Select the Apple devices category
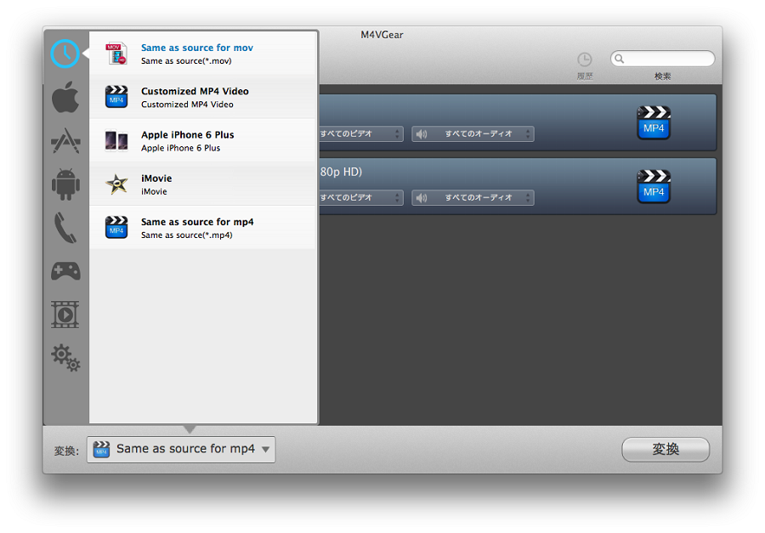The width and height of the screenshot is (765, 533). coord(65,97)
